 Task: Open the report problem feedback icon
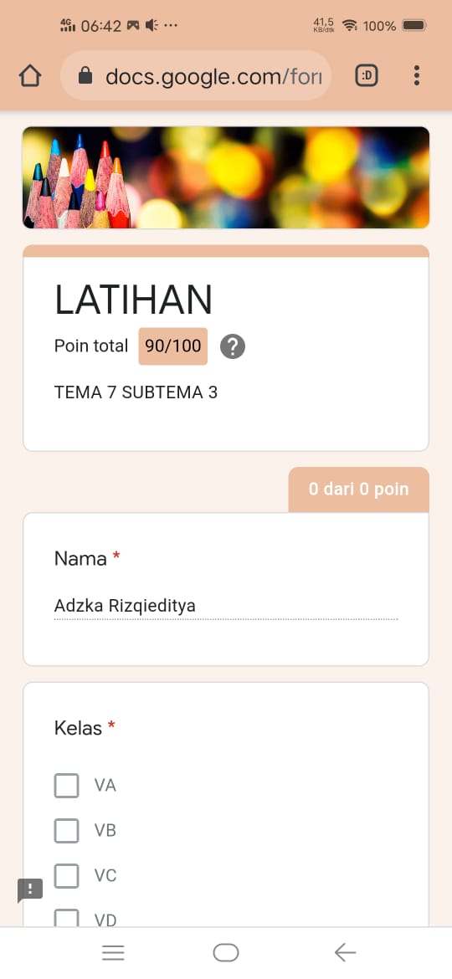(x=30, y=889)
